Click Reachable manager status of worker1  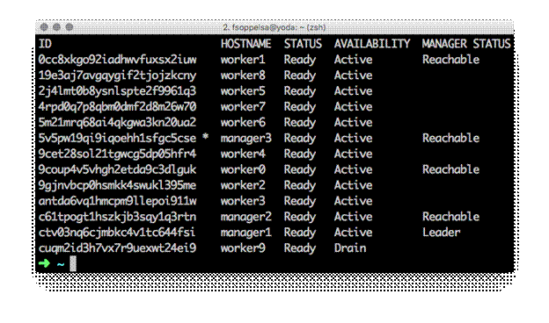point(450,60)
